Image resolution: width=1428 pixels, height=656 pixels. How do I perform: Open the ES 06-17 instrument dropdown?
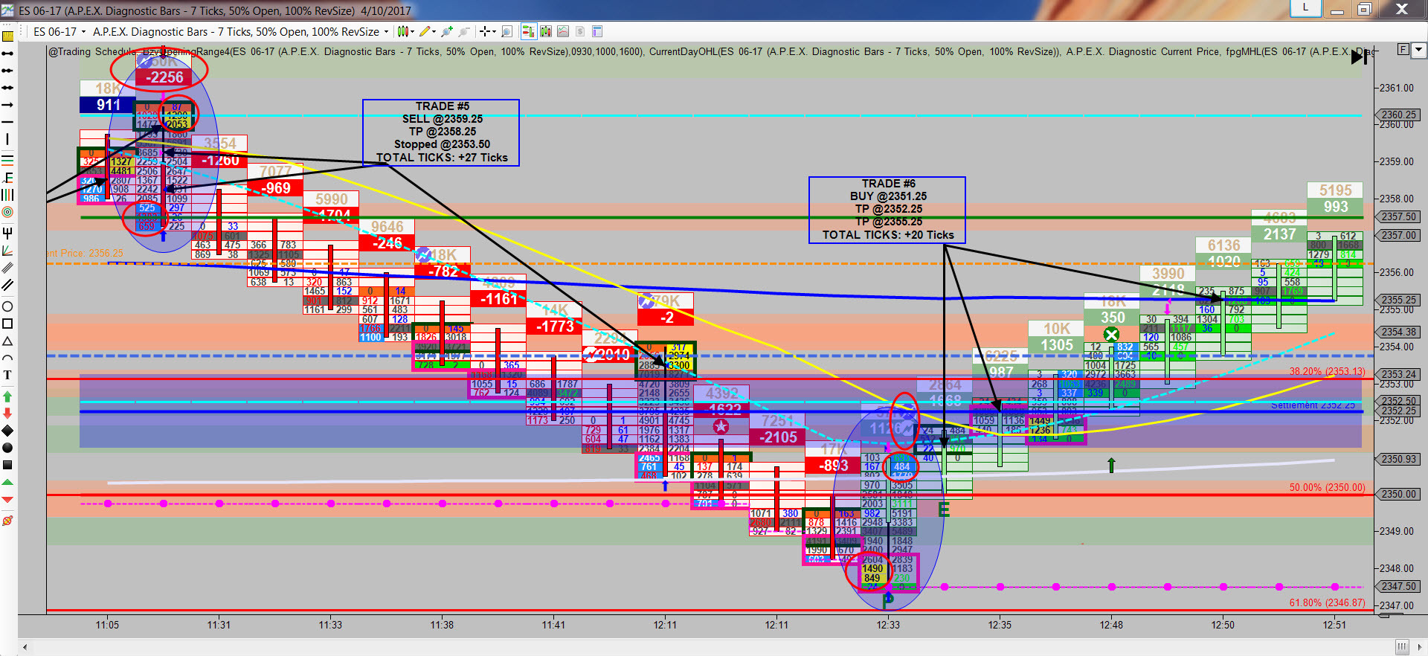(x=59, y=31)
